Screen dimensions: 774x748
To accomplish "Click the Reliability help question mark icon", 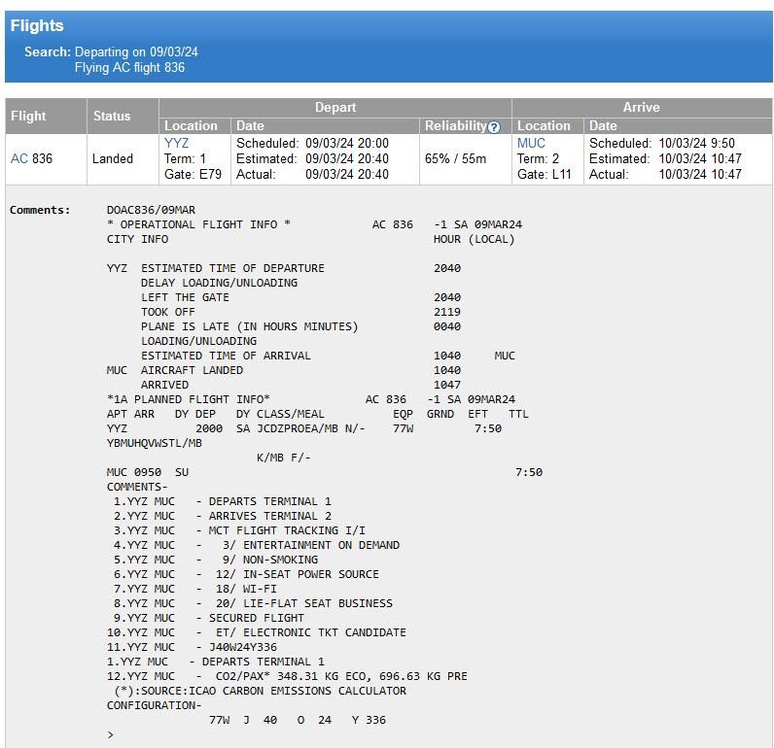I will 494,127.
